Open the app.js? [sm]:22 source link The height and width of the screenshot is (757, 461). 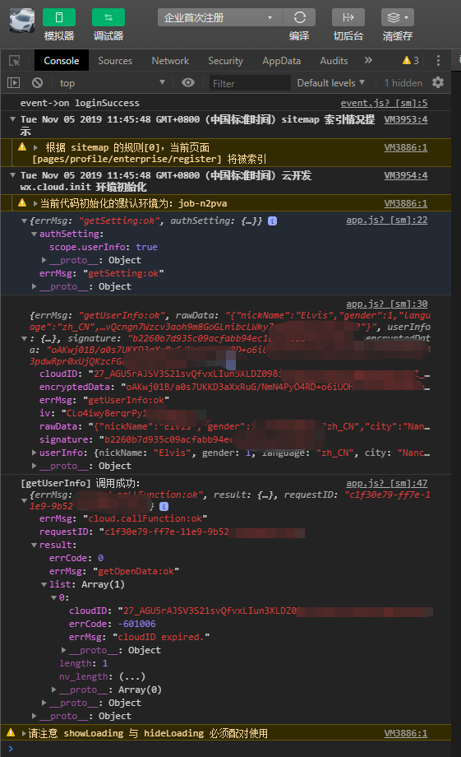click(387, 221)
